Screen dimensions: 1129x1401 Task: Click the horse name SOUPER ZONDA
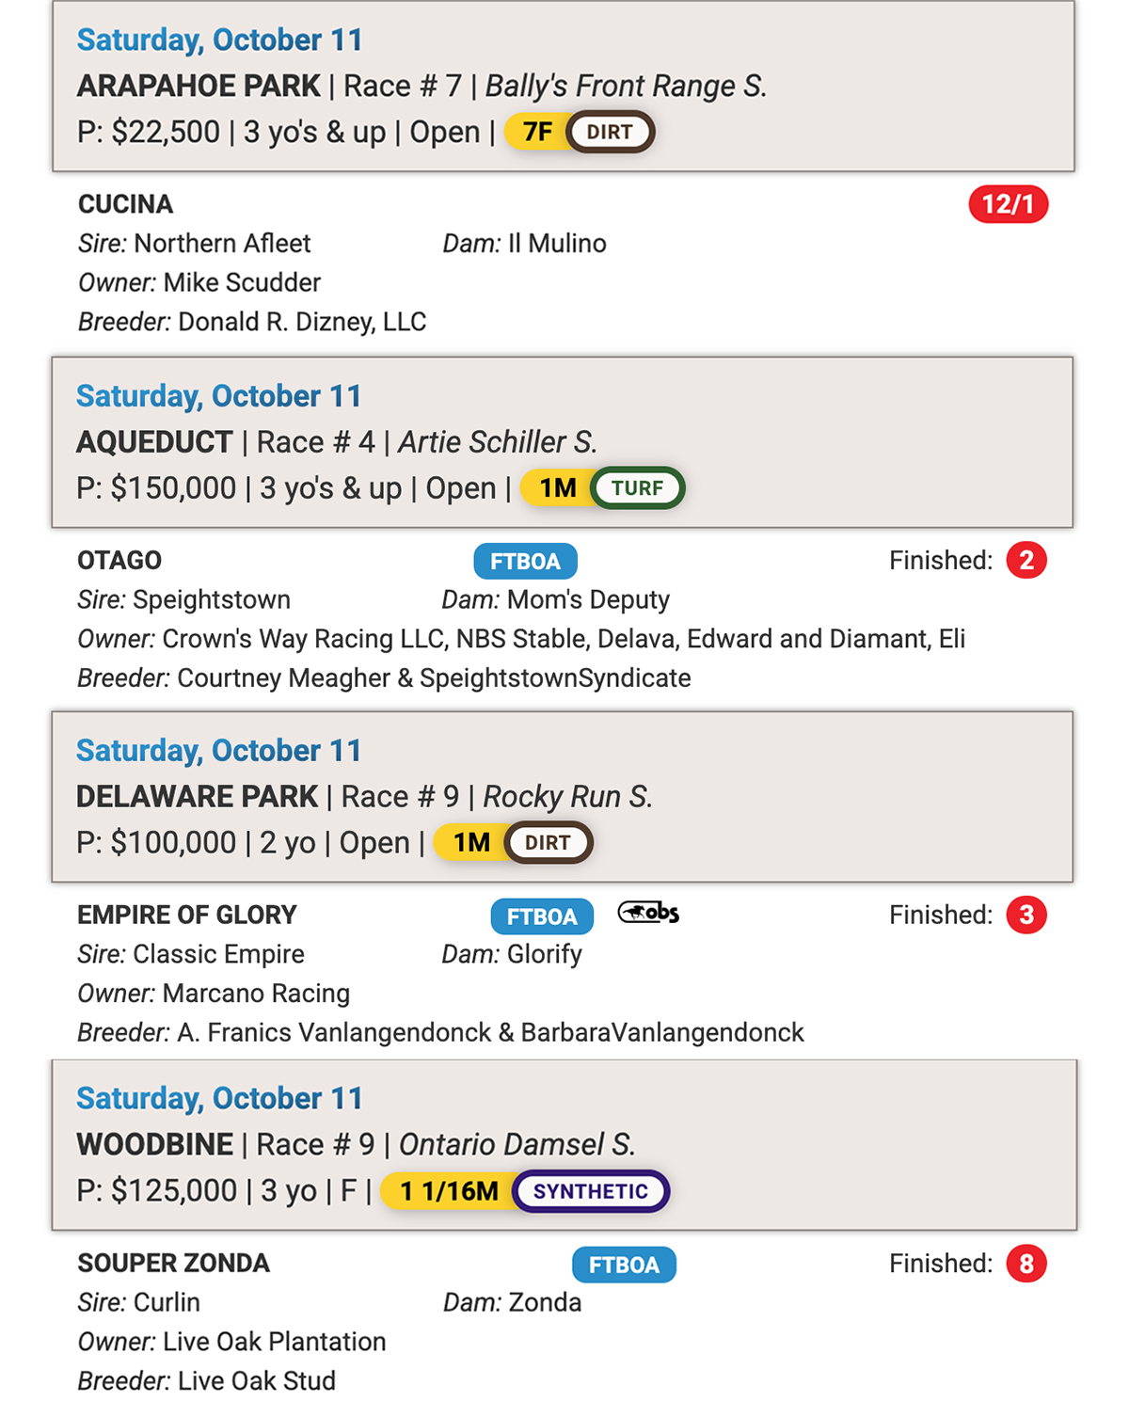point(173,1264)
